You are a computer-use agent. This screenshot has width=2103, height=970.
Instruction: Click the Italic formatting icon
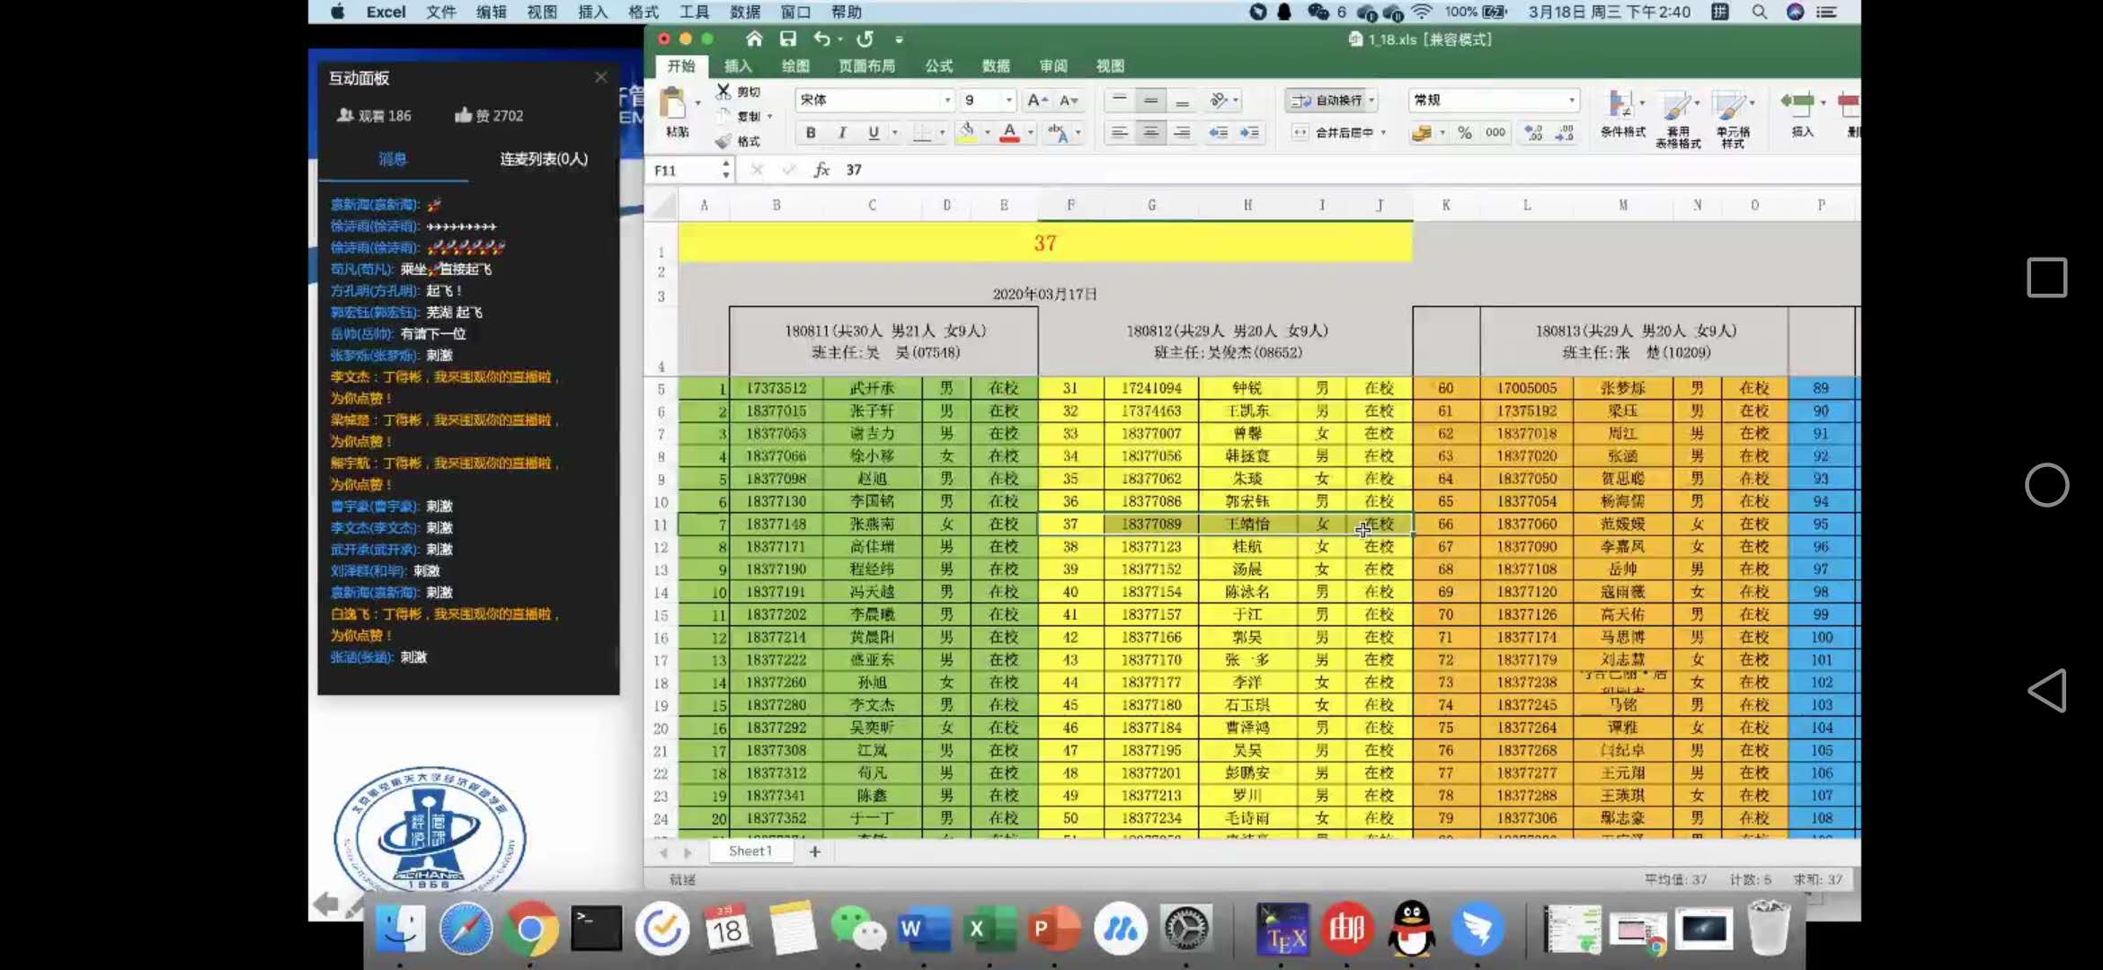(x=842, y=133)
